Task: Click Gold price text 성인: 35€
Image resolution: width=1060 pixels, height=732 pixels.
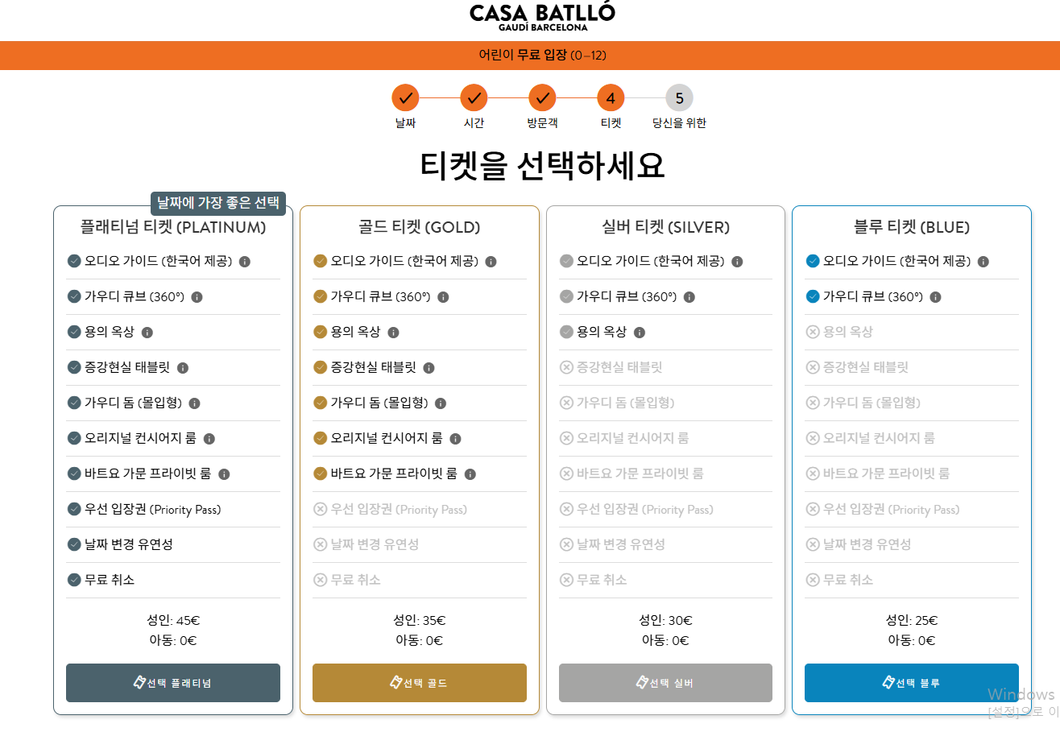Action: (x=420, y=620)
